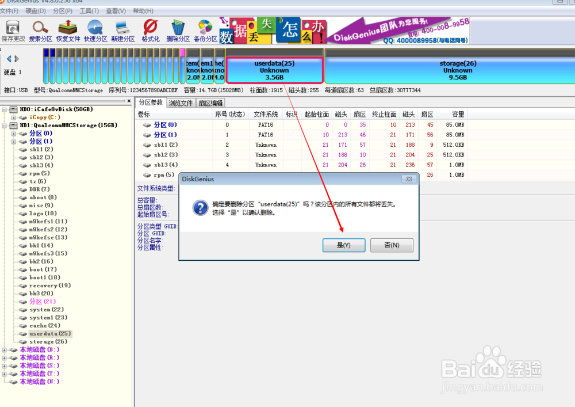Click the 文件系统 column header
Image resolution: width=575 pixels, height=407 pixels.
click(x=266, y=115)
